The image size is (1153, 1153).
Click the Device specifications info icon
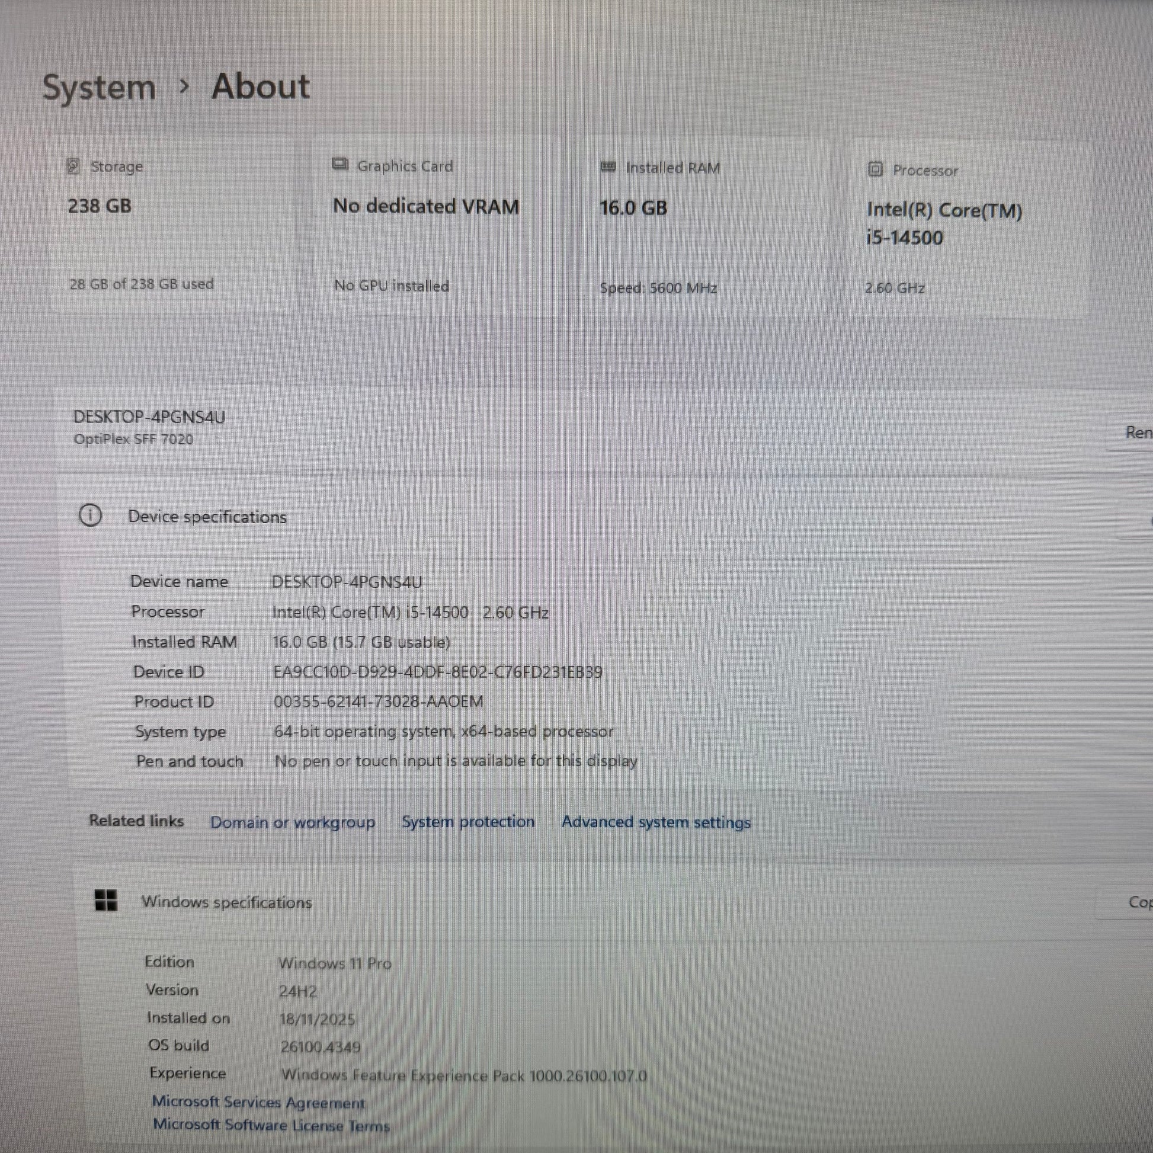tap(90, 515)
